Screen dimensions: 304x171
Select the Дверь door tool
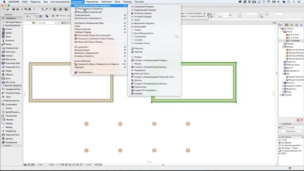tap(11, 33)
